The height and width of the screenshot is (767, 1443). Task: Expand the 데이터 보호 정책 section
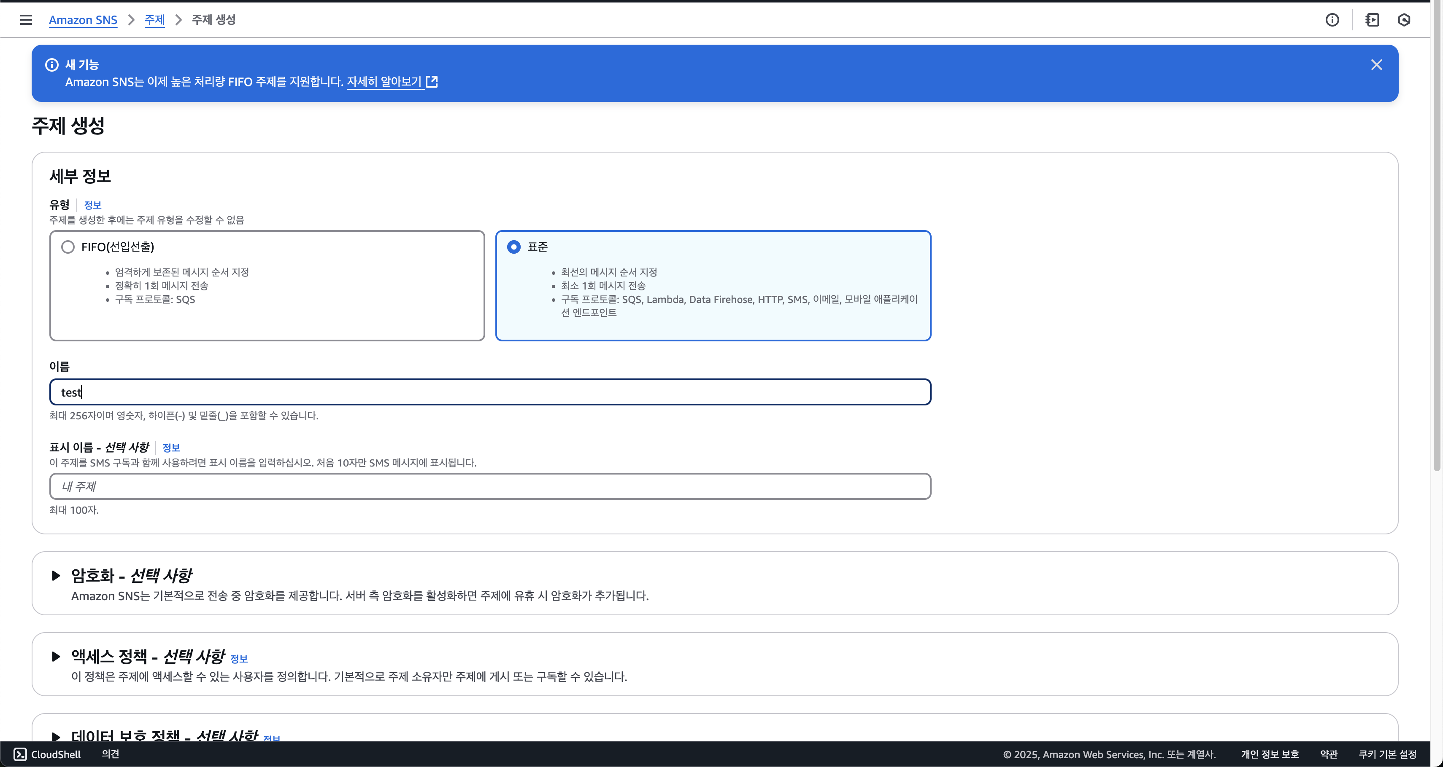click(55, 735)
